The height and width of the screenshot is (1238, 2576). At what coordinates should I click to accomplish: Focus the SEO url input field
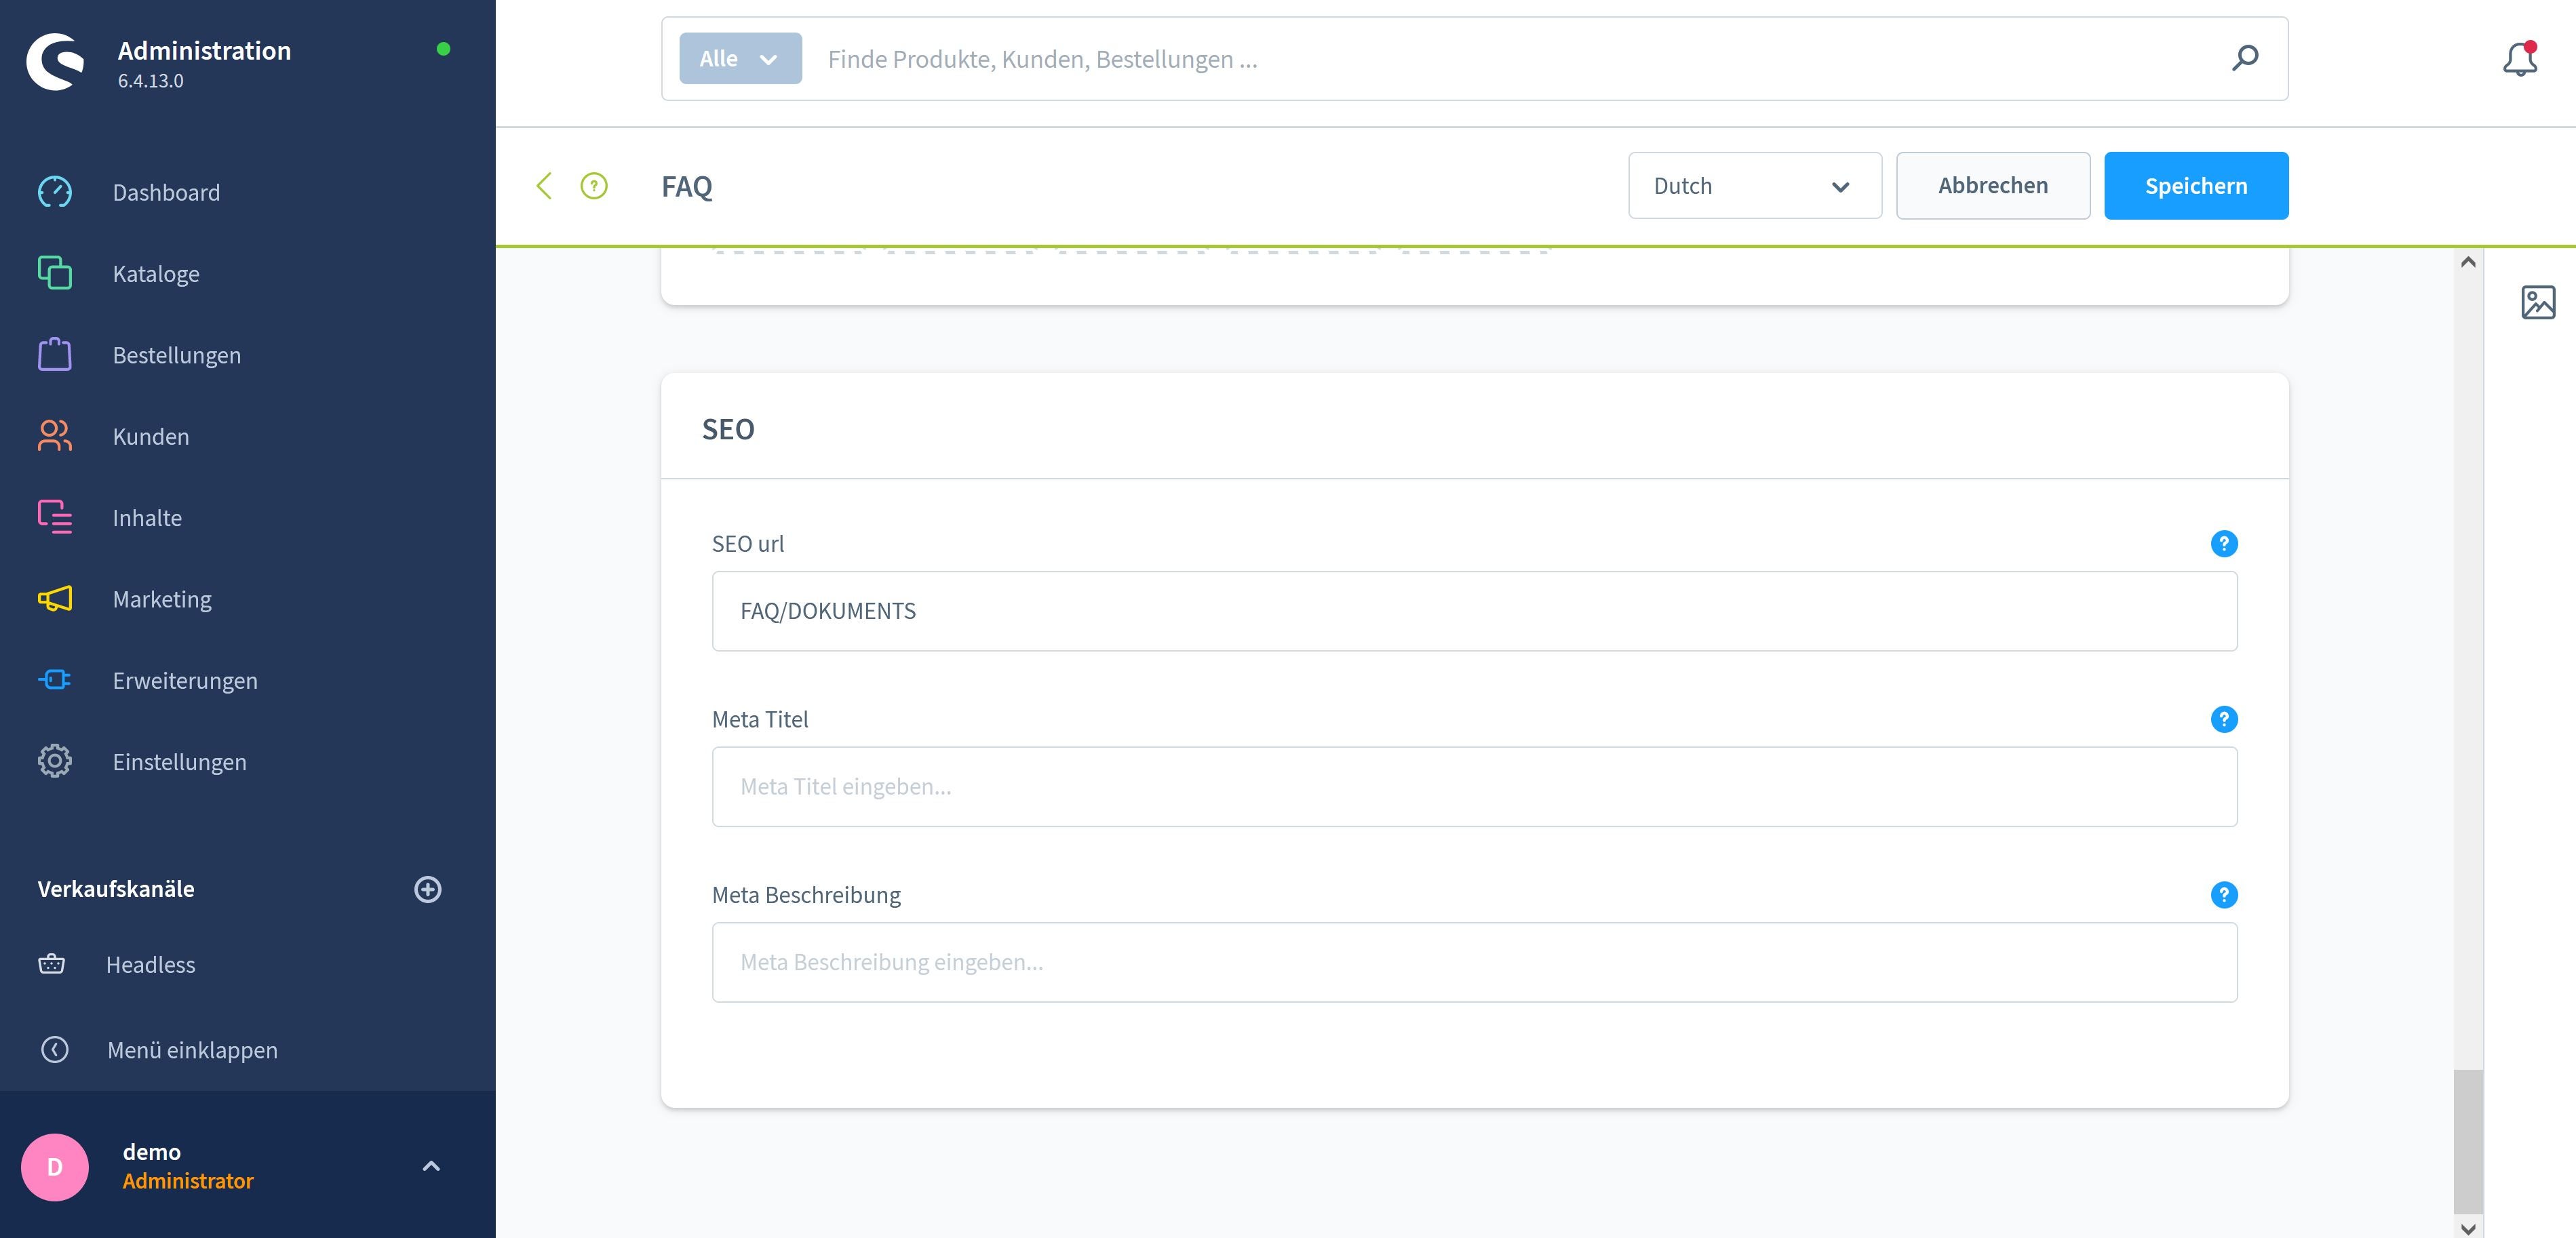click(1474, 611)
